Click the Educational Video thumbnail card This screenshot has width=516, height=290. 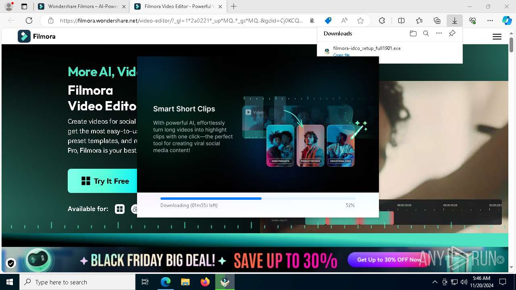[x=341, y=145]
